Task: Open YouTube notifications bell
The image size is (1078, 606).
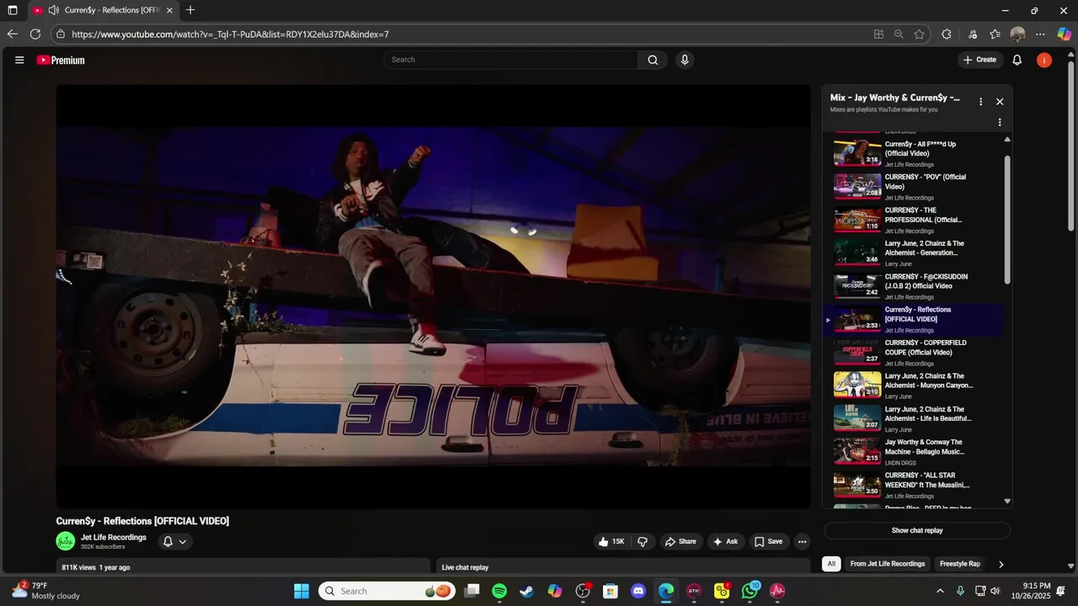Action: (x=1017, y=60)
